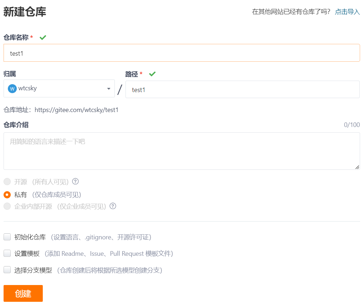Expand the owner list under 归属
The height and width of the screenshot is (305, 364).
(x=59, y=88)
